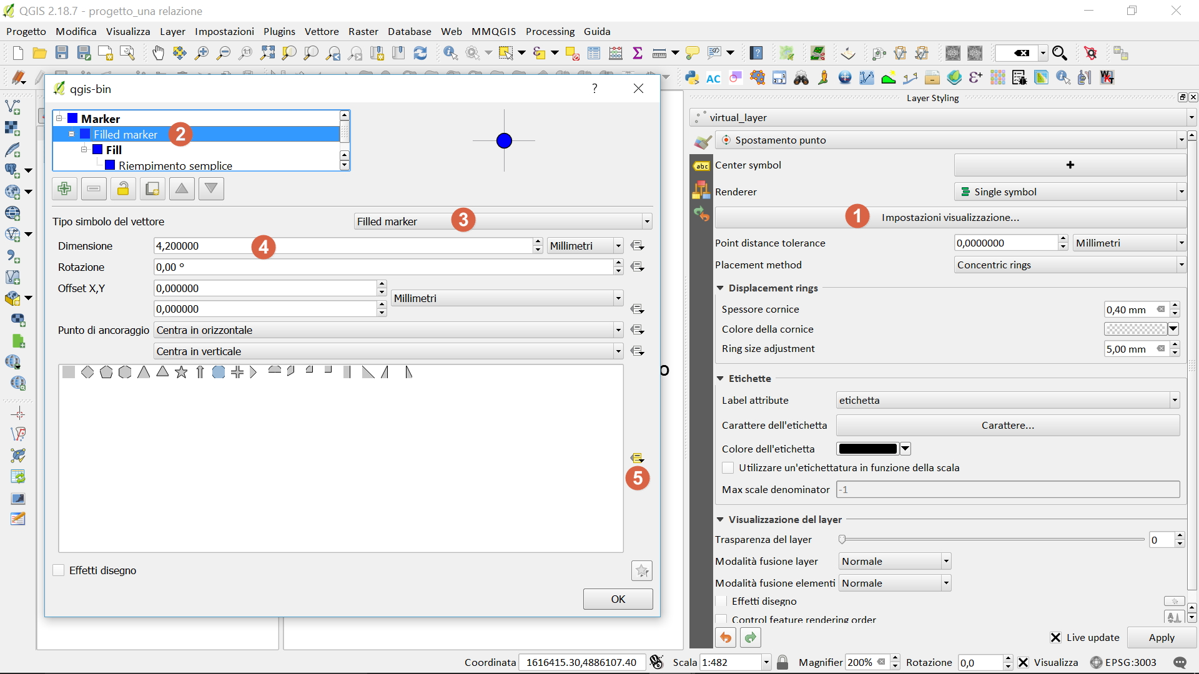Select the star marker shape
Screen dimensions: 1199x674
click(x=181, y=373)
